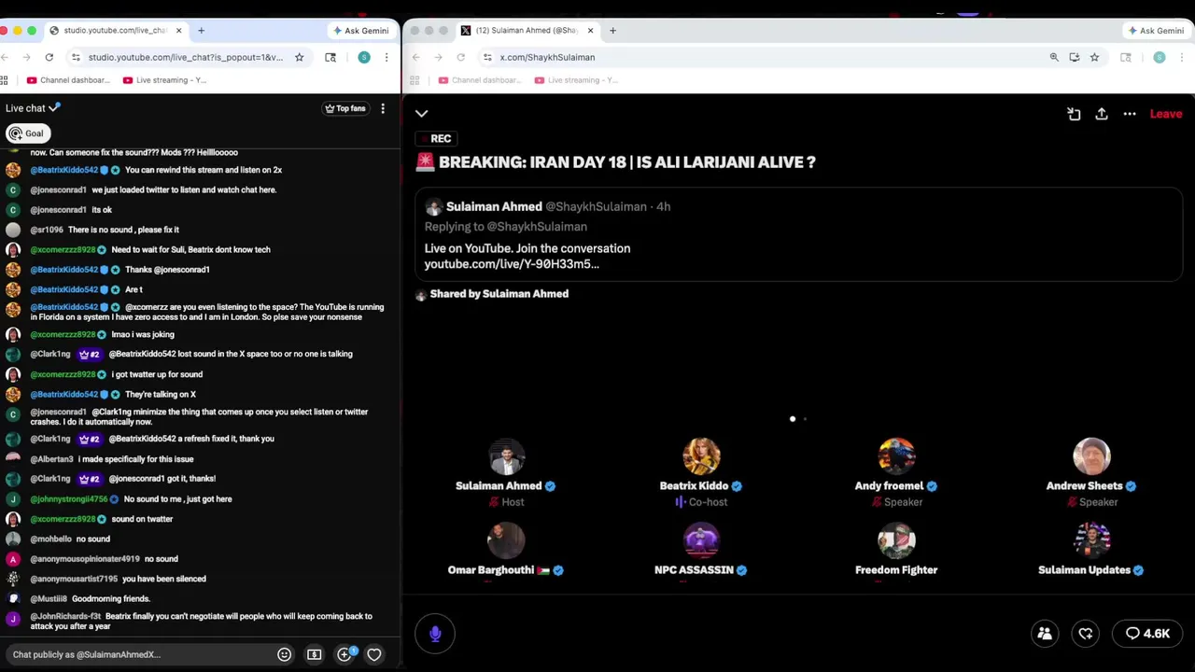Open Live chat view selector dropdown

click(x=33, y=108)
